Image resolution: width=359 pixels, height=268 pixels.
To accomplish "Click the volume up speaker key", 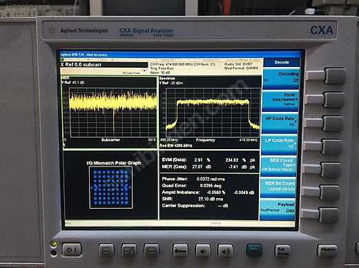I will click(225, 251).
